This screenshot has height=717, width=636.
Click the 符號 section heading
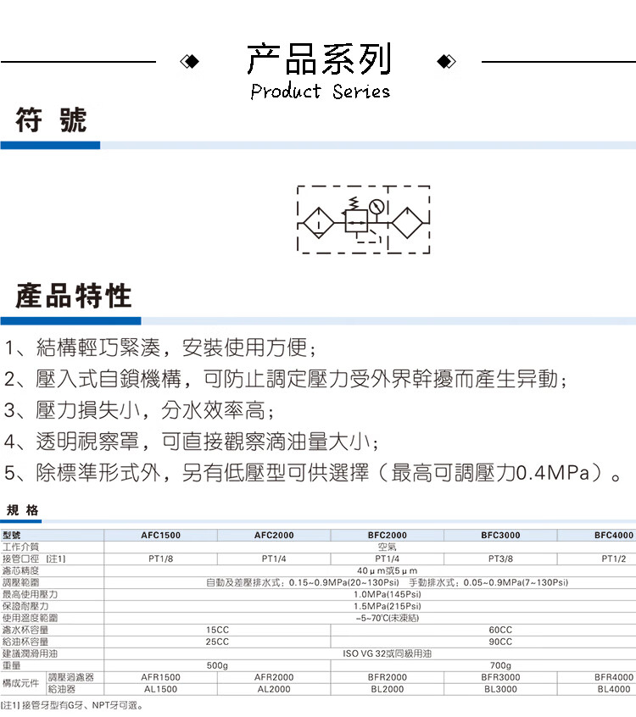click(x=52, y=120)
